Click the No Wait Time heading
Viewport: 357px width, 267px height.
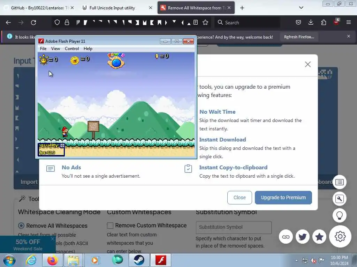coord(218,112)
